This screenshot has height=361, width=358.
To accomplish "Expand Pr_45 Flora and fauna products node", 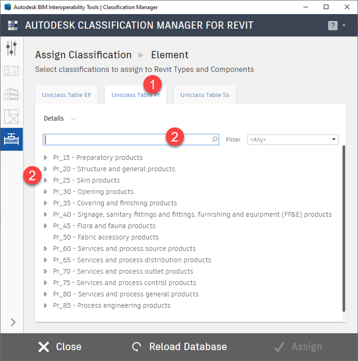I will 45,226.
